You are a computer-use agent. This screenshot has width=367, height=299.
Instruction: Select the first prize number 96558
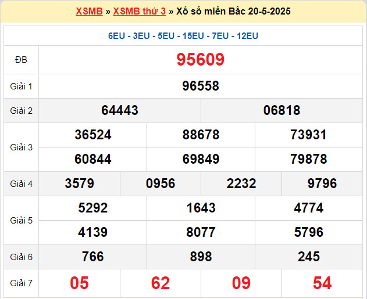(x=201, y=86)
